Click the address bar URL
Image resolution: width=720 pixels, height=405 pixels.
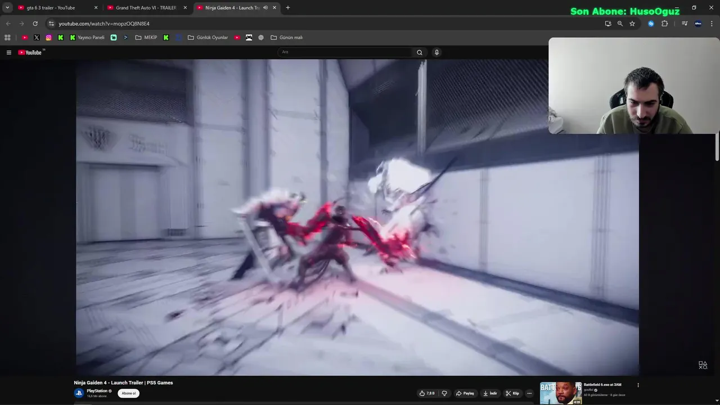[104, 24]
